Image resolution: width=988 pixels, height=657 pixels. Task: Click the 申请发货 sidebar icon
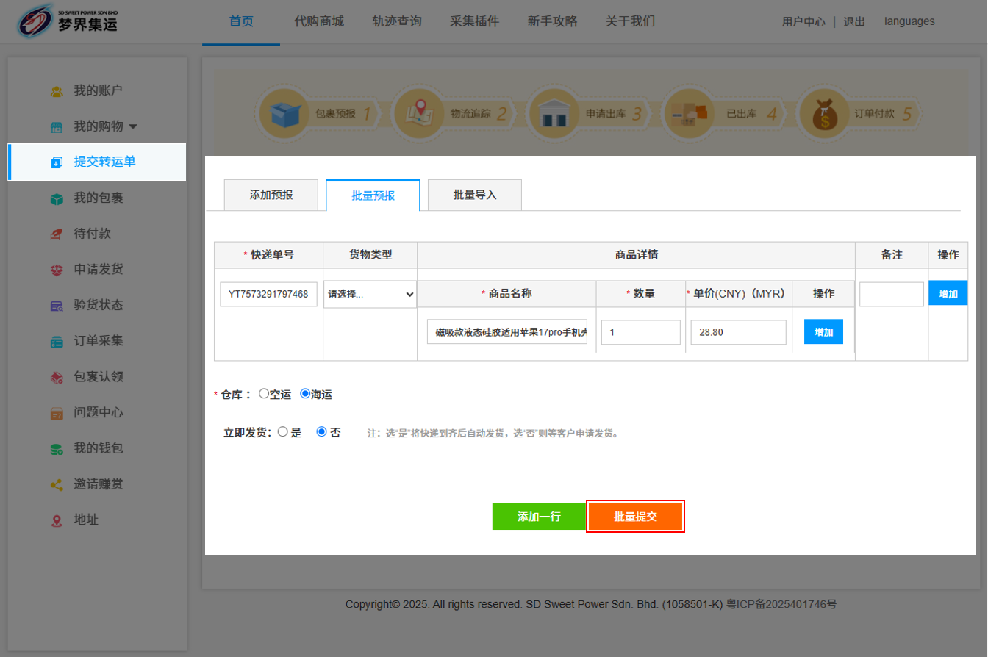click(x=57, y=270)
